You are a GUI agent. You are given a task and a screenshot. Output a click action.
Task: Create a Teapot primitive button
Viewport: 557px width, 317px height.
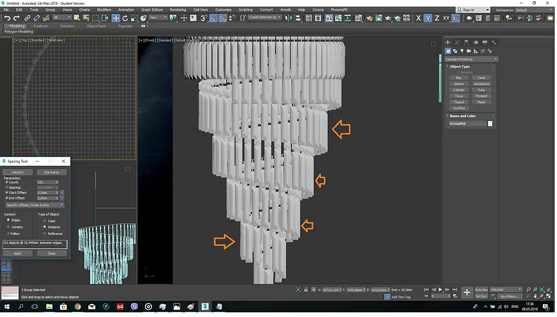(x=458, y=102)
